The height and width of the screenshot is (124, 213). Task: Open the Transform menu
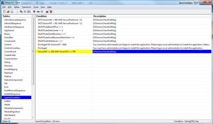coord(27,7)
